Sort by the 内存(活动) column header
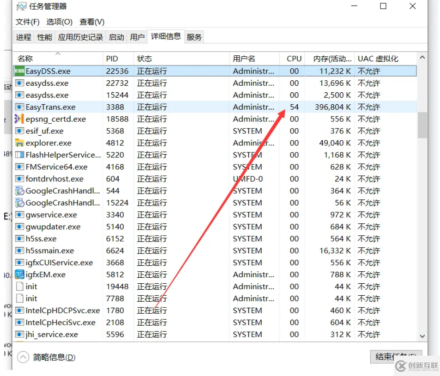 (330, 59)
